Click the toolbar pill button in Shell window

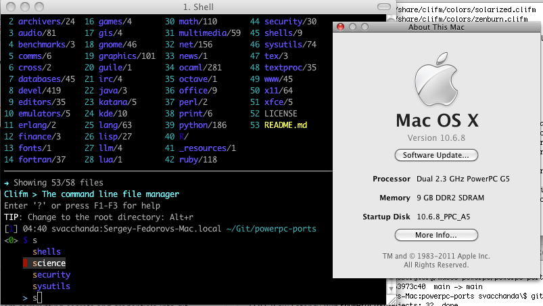(x=383, y=7)
